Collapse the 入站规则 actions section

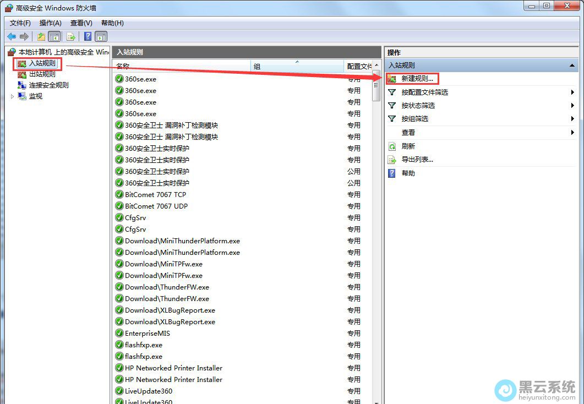click(x=572, y=65)
